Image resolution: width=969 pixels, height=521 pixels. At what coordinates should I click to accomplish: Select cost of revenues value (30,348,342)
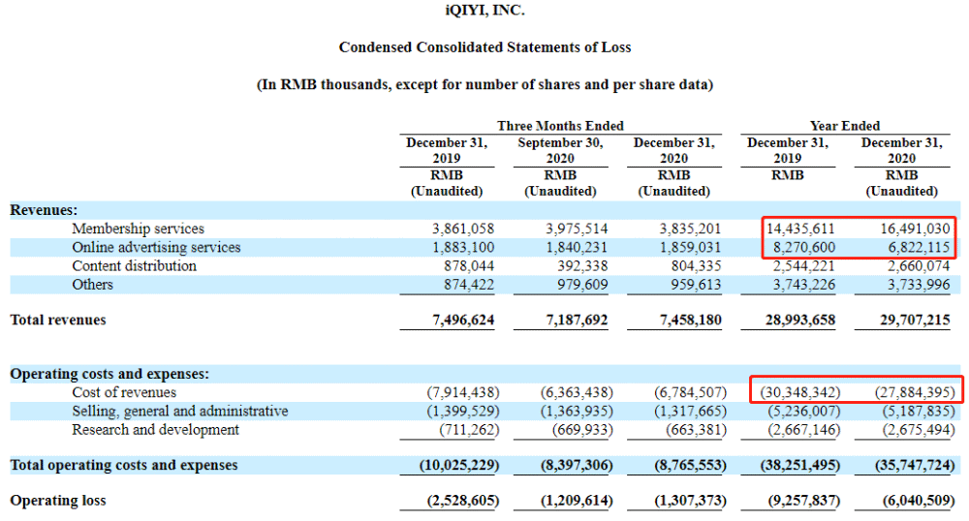click(x=799, y=392)
